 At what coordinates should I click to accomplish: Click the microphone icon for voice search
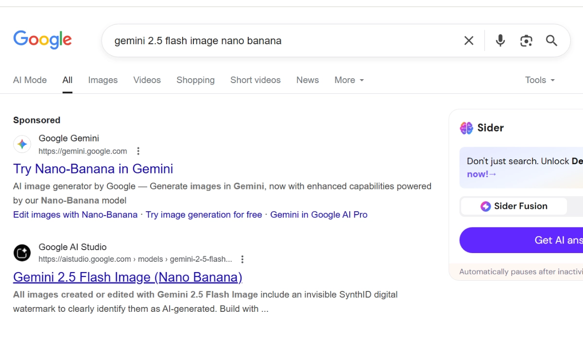[x=500, y=41]
